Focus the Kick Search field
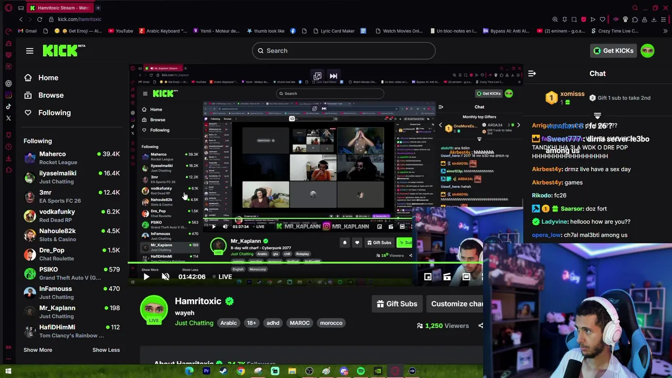The width and height of the screenshot is (672, 378). click(x=343, y=50)
